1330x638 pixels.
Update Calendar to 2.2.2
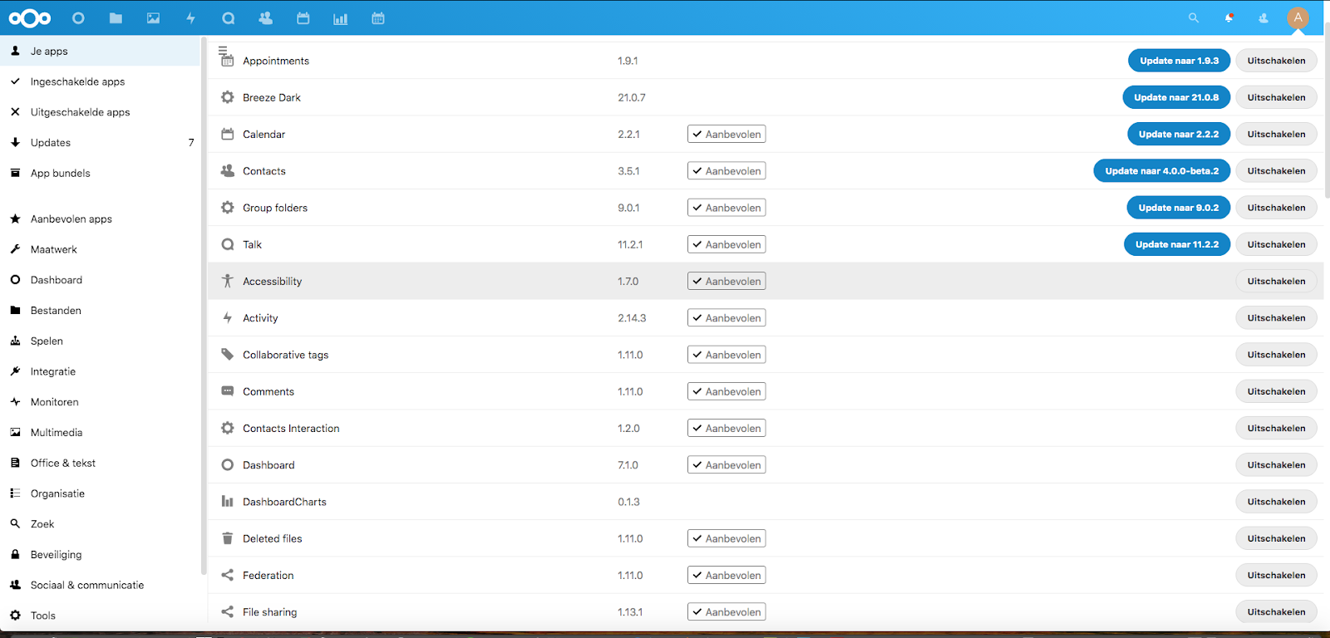coord(1179,134)
